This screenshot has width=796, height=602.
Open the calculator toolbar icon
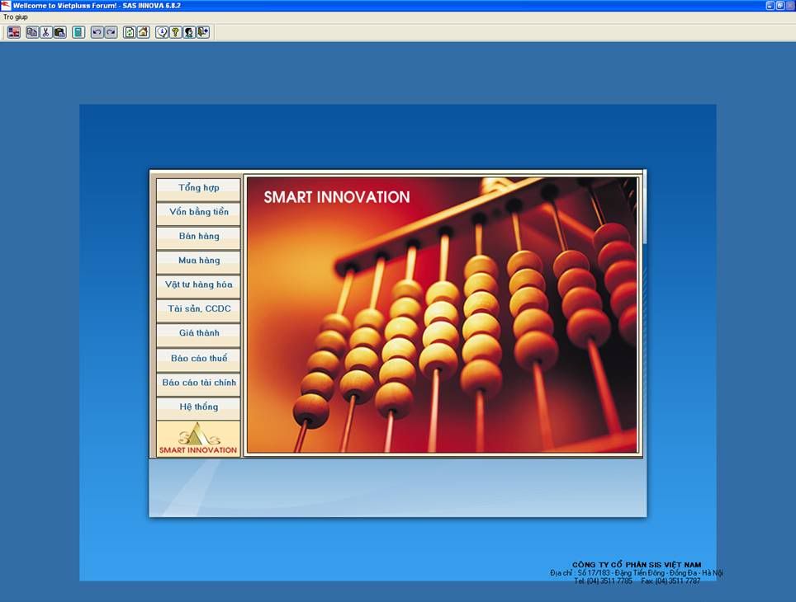click(78, 32)
